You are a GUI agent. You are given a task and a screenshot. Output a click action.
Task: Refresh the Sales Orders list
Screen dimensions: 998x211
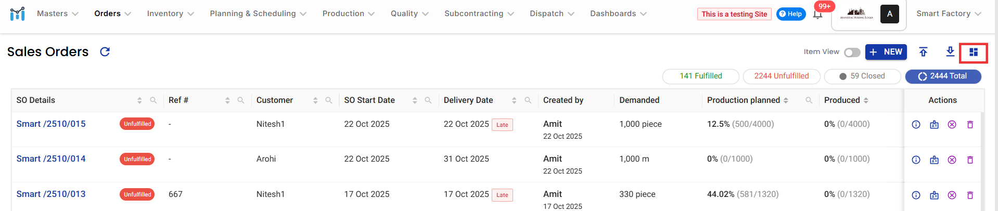point(105,52)
